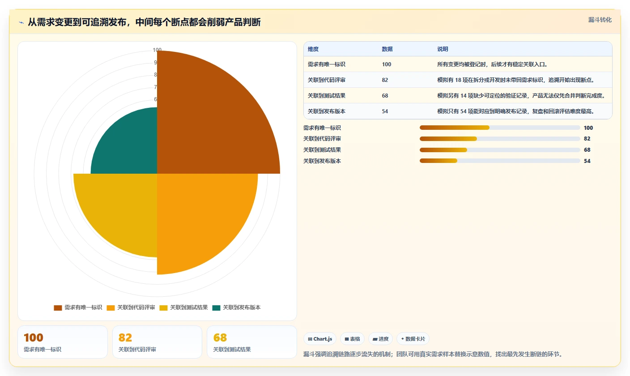Select table cell 关联到发布版本
Viewport: 630px width, 376px height.
pyautogui.click(x=326, y=111)
